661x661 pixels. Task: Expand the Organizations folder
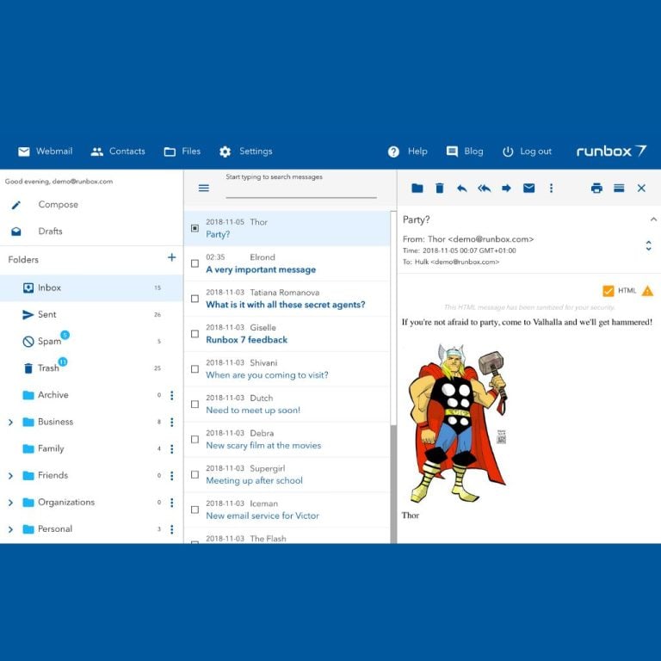point(10,503)
